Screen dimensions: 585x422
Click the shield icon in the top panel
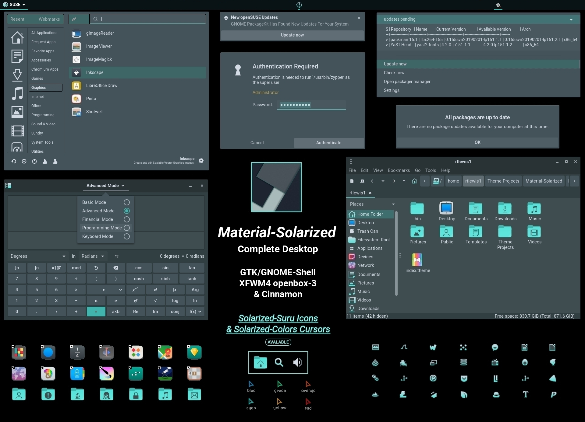[498, 5]
